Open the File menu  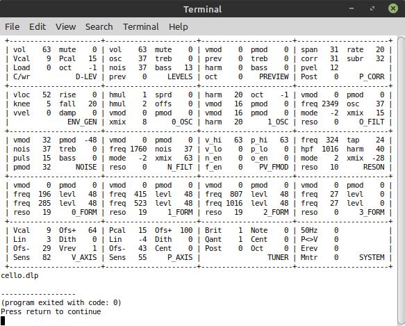tap(12, 26)
